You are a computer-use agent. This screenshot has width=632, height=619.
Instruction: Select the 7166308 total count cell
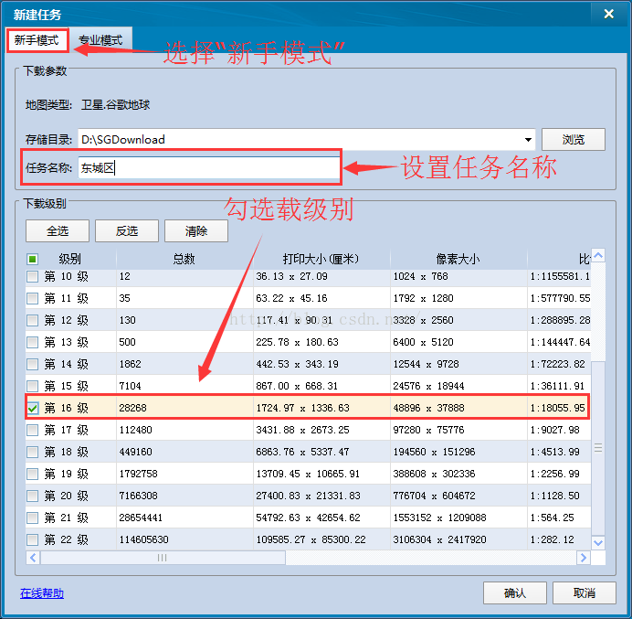click(184, 496)
